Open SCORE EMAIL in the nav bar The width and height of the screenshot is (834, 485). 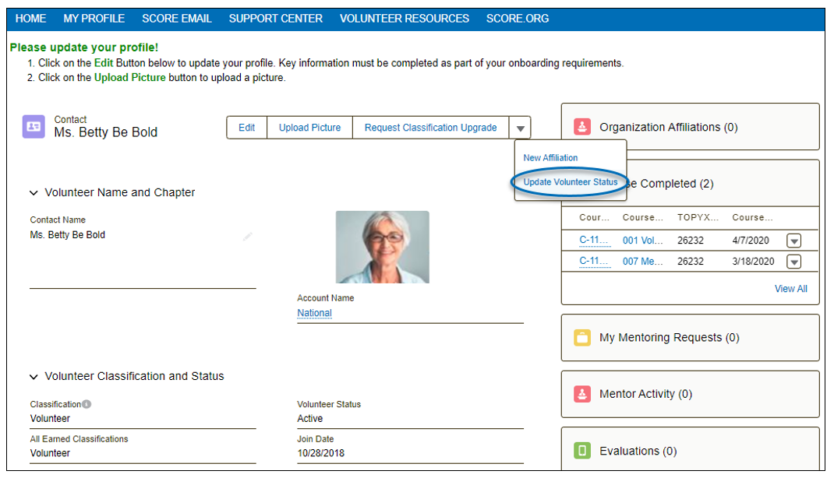(177, 19)
